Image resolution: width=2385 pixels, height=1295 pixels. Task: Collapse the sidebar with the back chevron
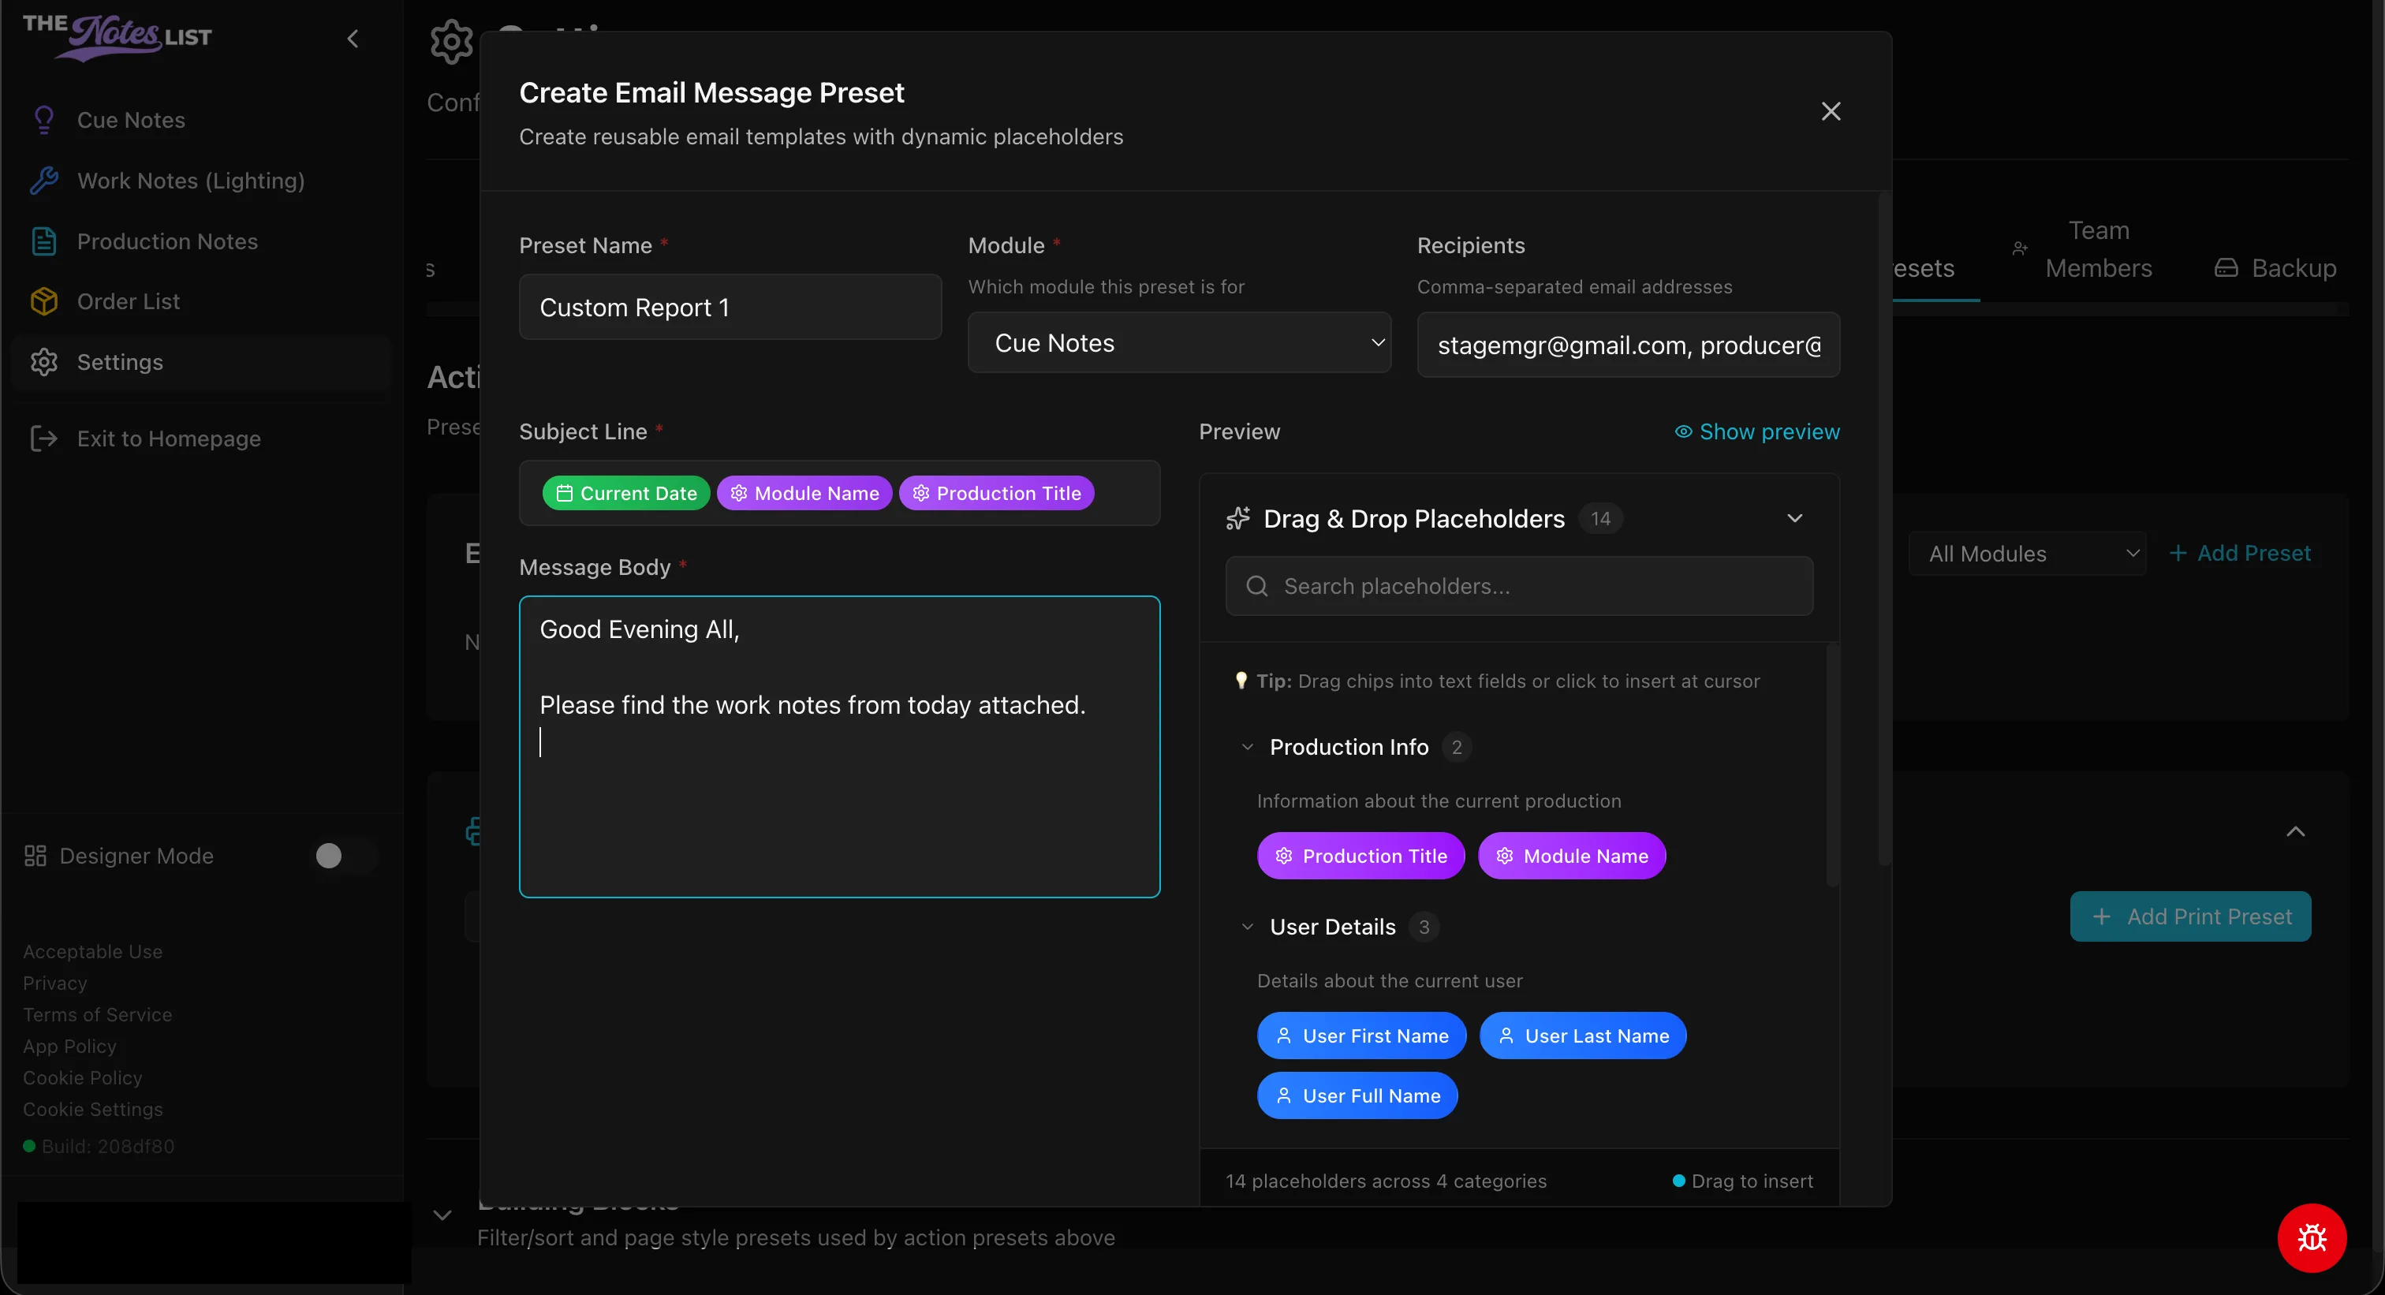353,38
